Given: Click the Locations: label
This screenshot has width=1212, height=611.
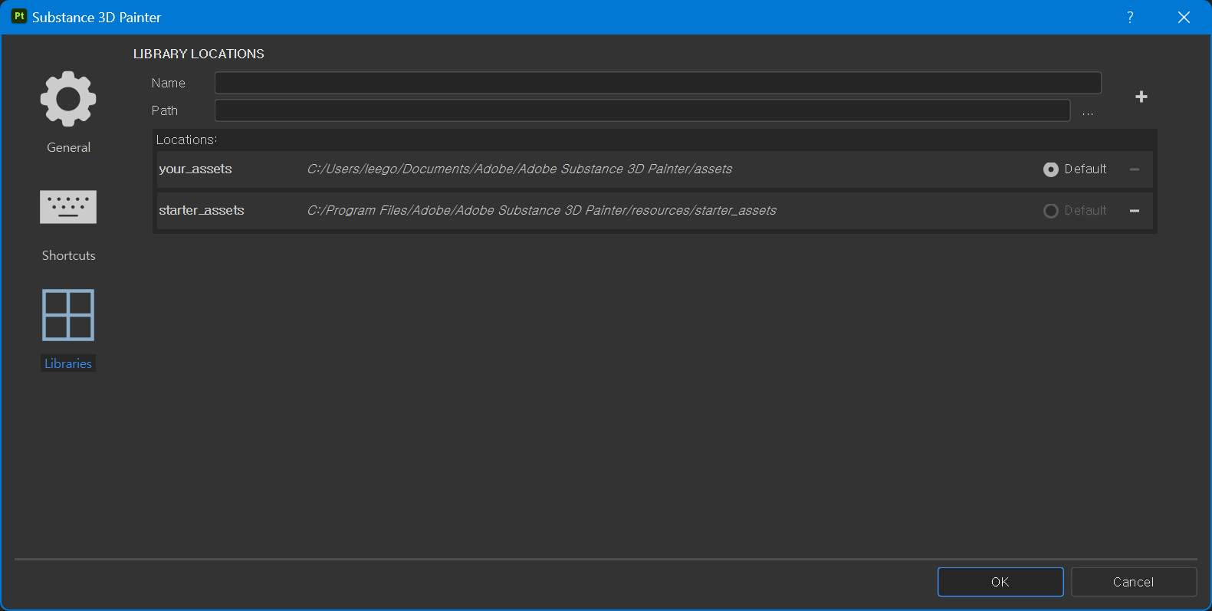Looking at the screenshot, I should click(187, 140).
